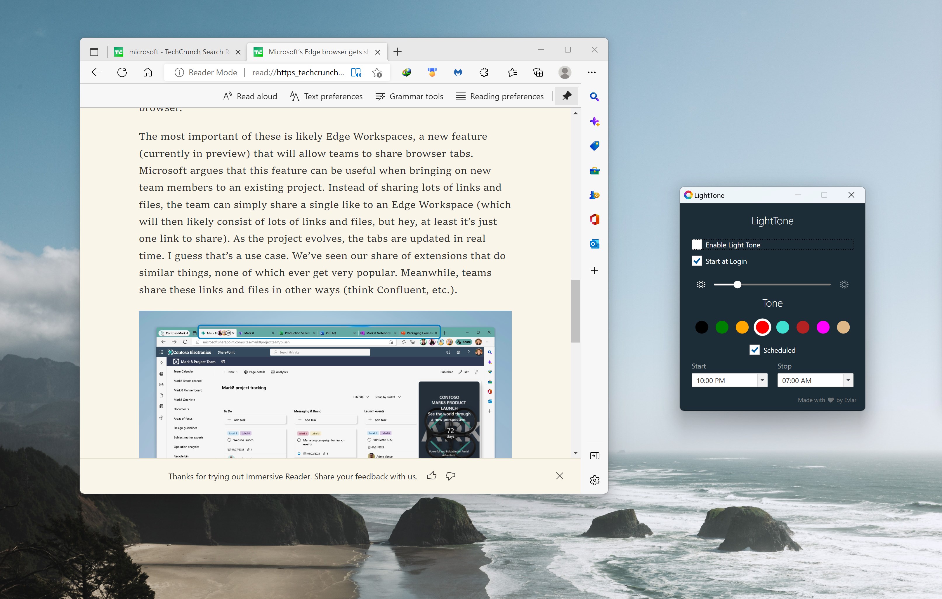
Task: Open sidebar settings gear icon
Action: pyautogui.click(x=594, y=480)
